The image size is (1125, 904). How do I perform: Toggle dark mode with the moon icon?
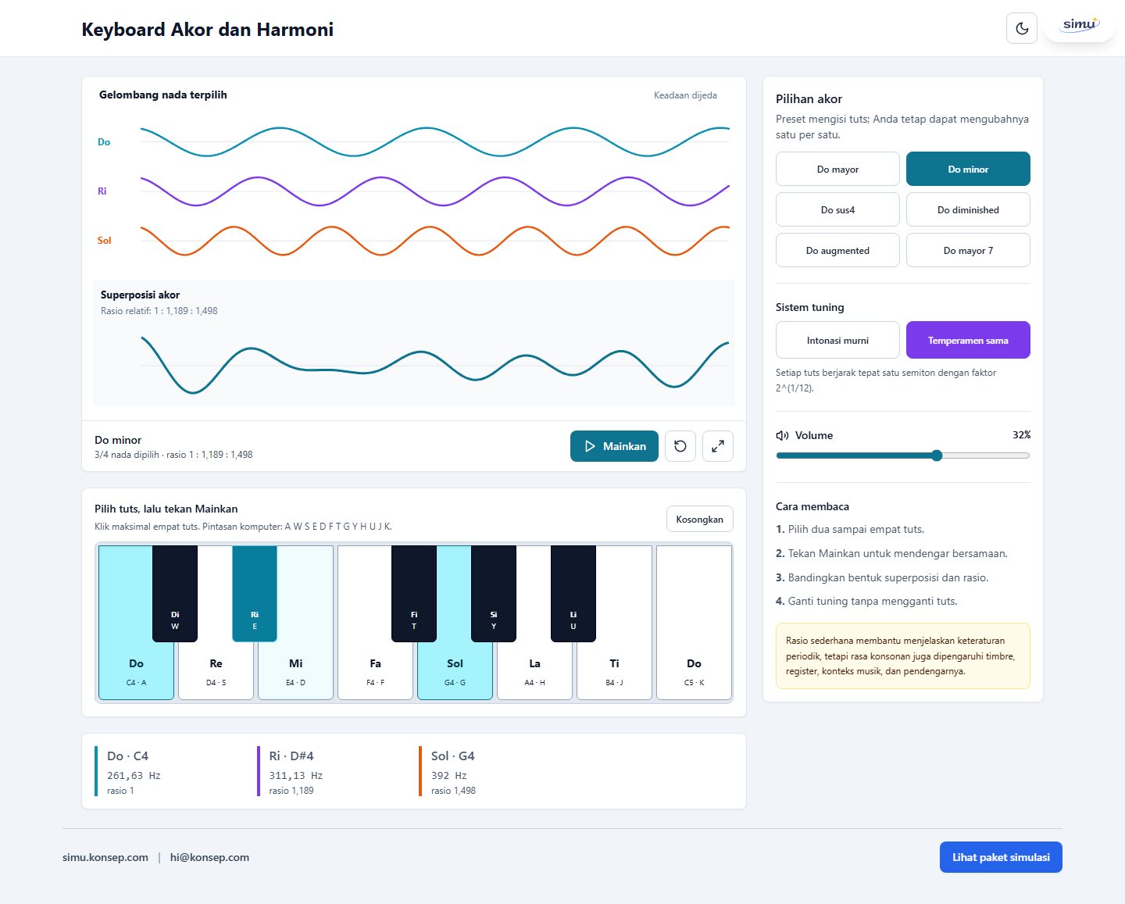point(1022,29)
